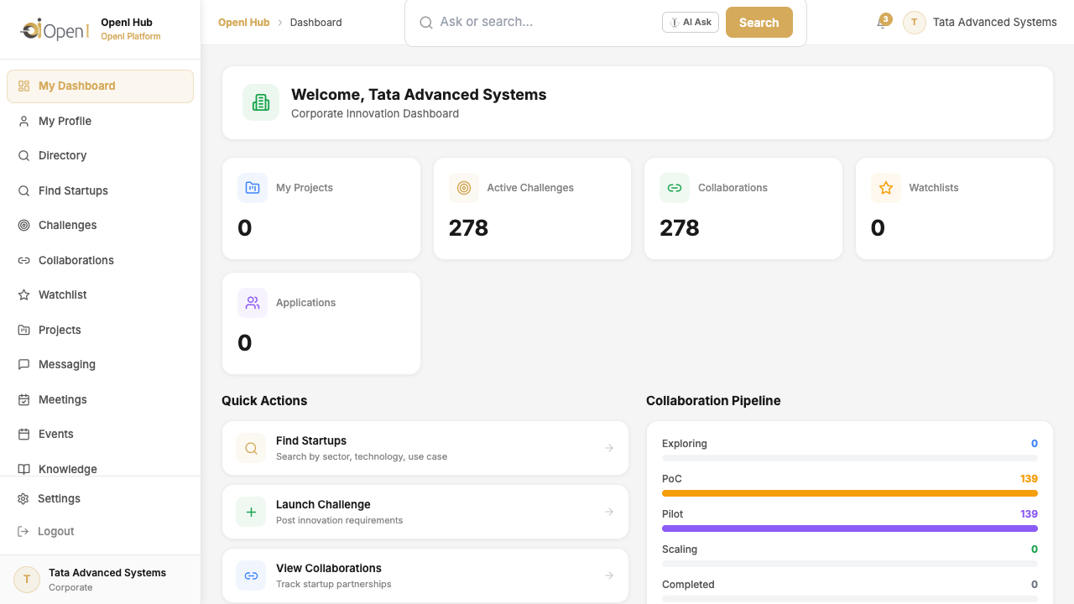
Task: Click the Active Challenges card showing 278
Action: pos(532,209)
